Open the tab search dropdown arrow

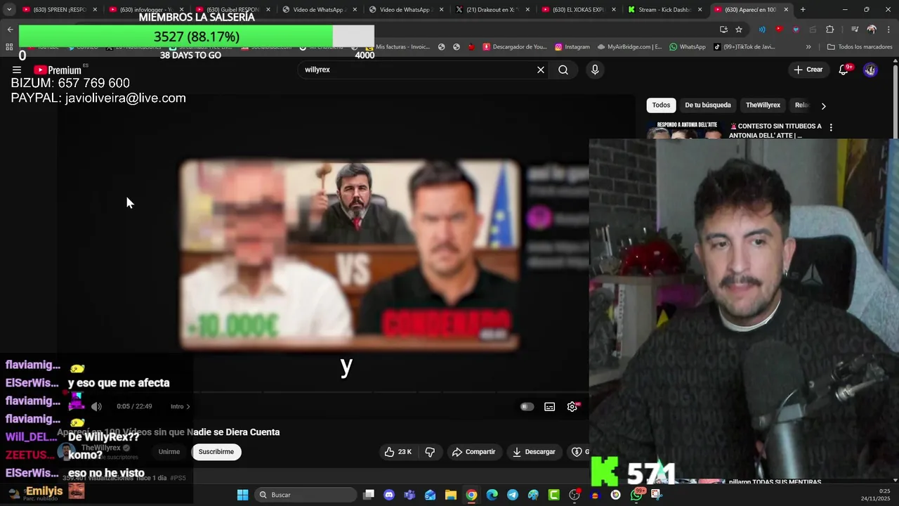8,10
